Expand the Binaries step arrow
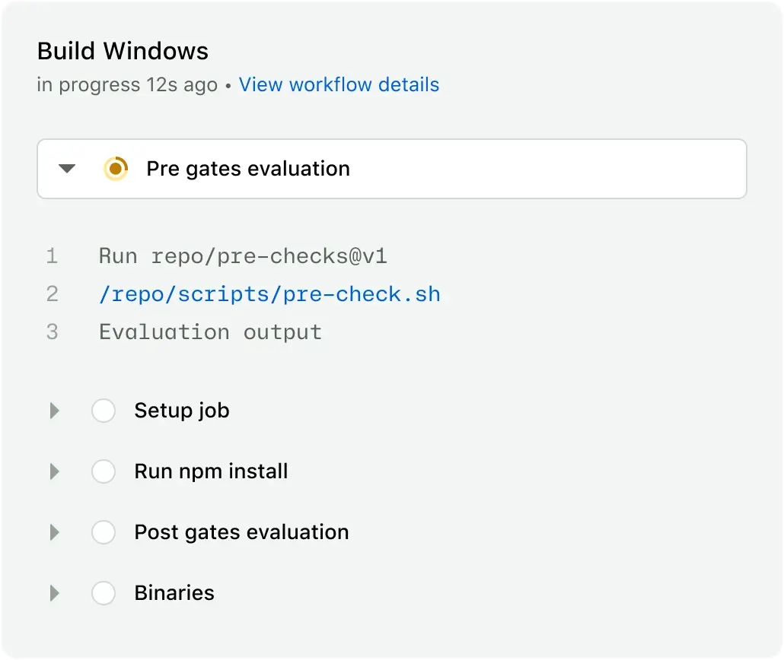Image resolution: width=784 pixels, height=660 pixels. [x=55, y=593]
